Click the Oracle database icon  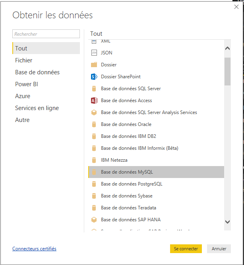tap(94, 124)
